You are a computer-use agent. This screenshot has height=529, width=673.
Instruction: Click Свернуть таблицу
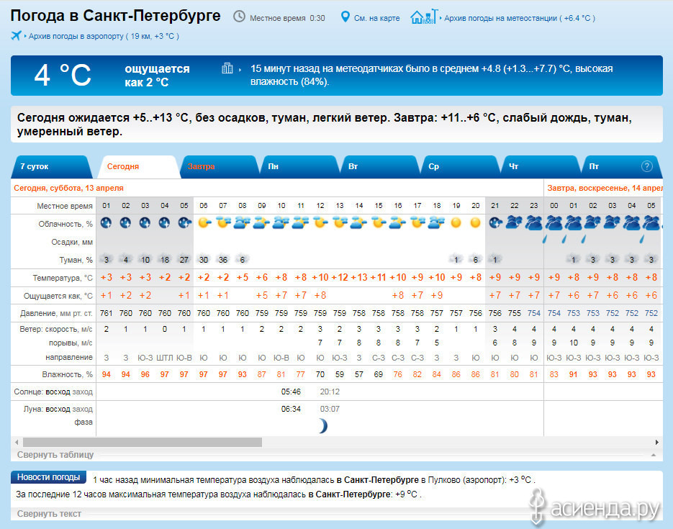[55, 455]
